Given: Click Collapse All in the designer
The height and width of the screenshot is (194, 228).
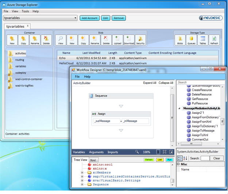Looking at the screenshot, I should coord(166,83).
